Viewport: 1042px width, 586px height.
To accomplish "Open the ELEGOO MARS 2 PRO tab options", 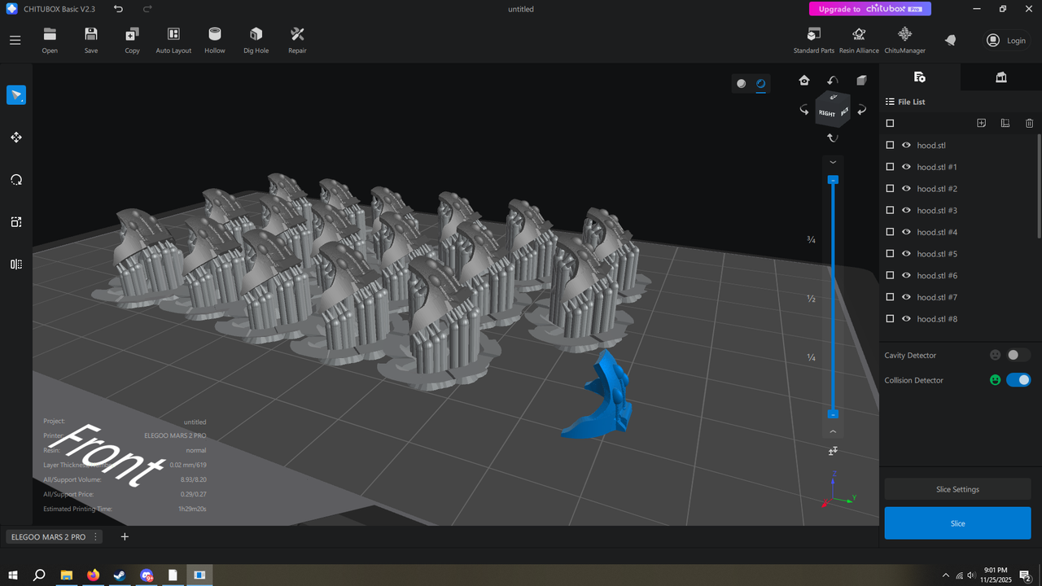I will tap(96, 537).
